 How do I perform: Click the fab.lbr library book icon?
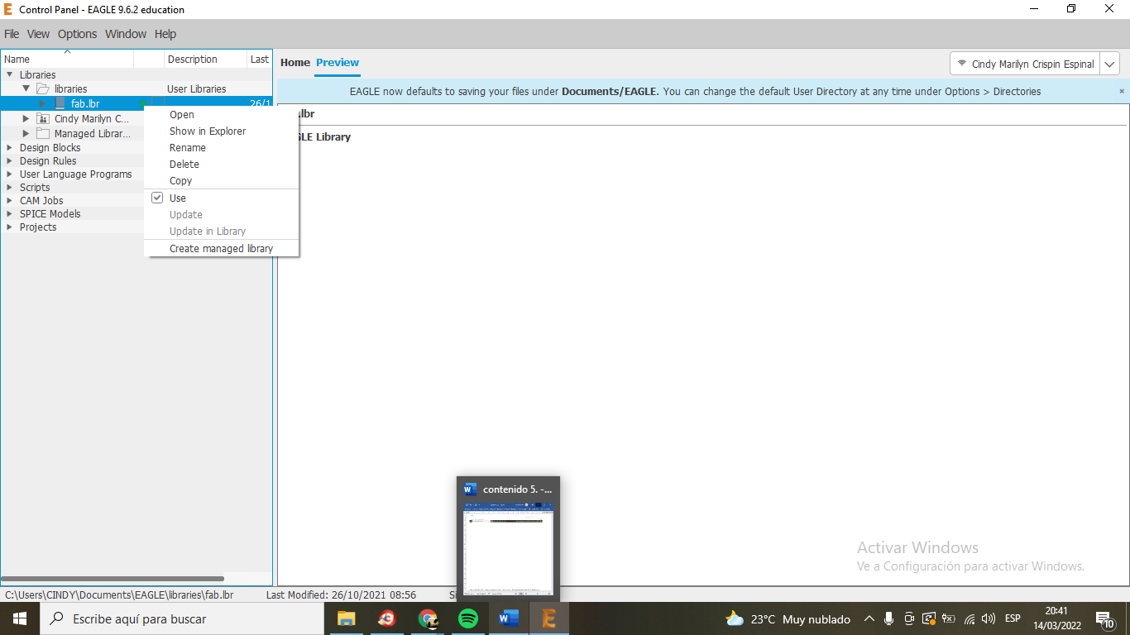tap(60, 104)
